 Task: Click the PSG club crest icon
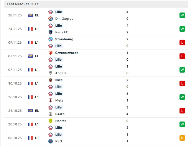point(51,141)
